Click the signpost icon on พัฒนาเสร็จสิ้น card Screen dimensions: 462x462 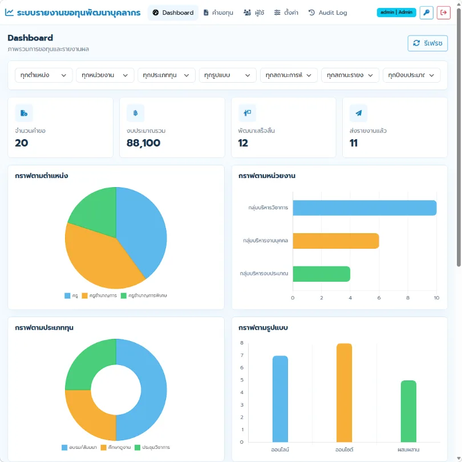(247, 113)
